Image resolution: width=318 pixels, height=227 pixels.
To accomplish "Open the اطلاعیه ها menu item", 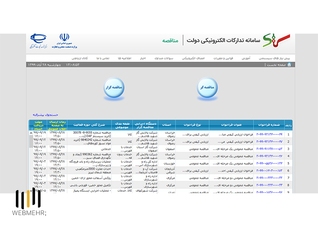I will (124, 59).
